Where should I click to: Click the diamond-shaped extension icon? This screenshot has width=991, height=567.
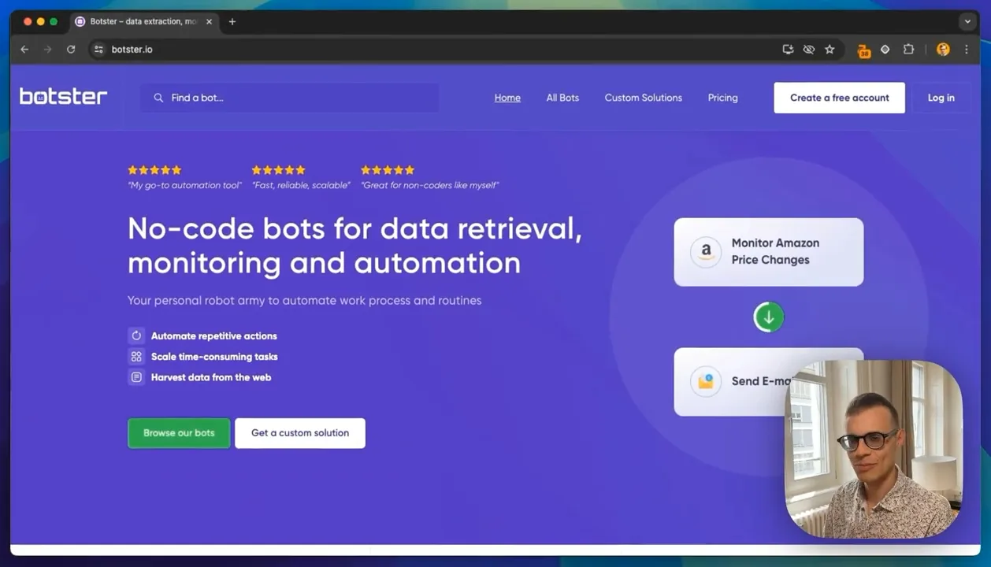(885, 49)
